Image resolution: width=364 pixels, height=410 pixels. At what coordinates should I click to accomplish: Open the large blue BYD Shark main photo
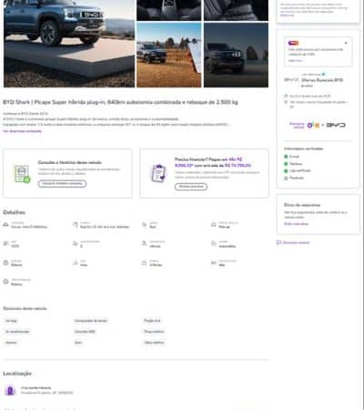pyautogui.click(x=69, y=44)
